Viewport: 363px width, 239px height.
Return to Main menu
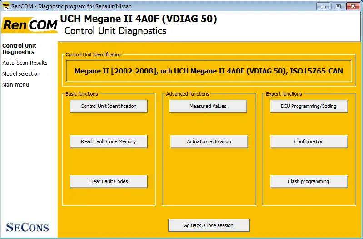pyautogui.click(x=15, y=85)
